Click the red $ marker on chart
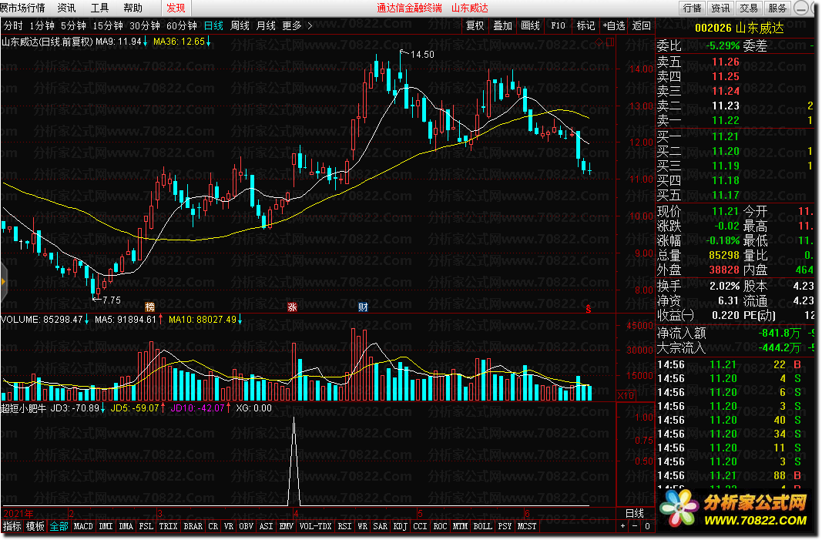The width and height of the screenshot is (822, 540). click(x=589, y=309)
